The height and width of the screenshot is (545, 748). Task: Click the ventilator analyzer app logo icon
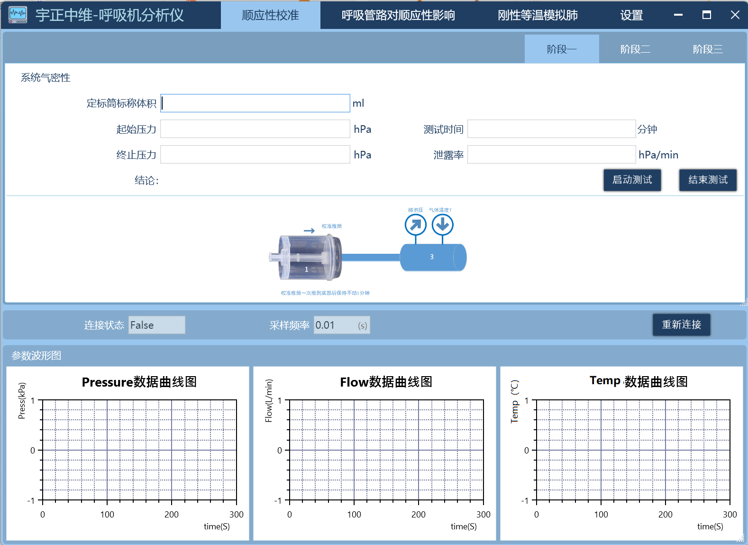[18, 15]
